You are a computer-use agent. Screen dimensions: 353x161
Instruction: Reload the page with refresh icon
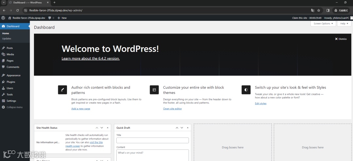18,10
